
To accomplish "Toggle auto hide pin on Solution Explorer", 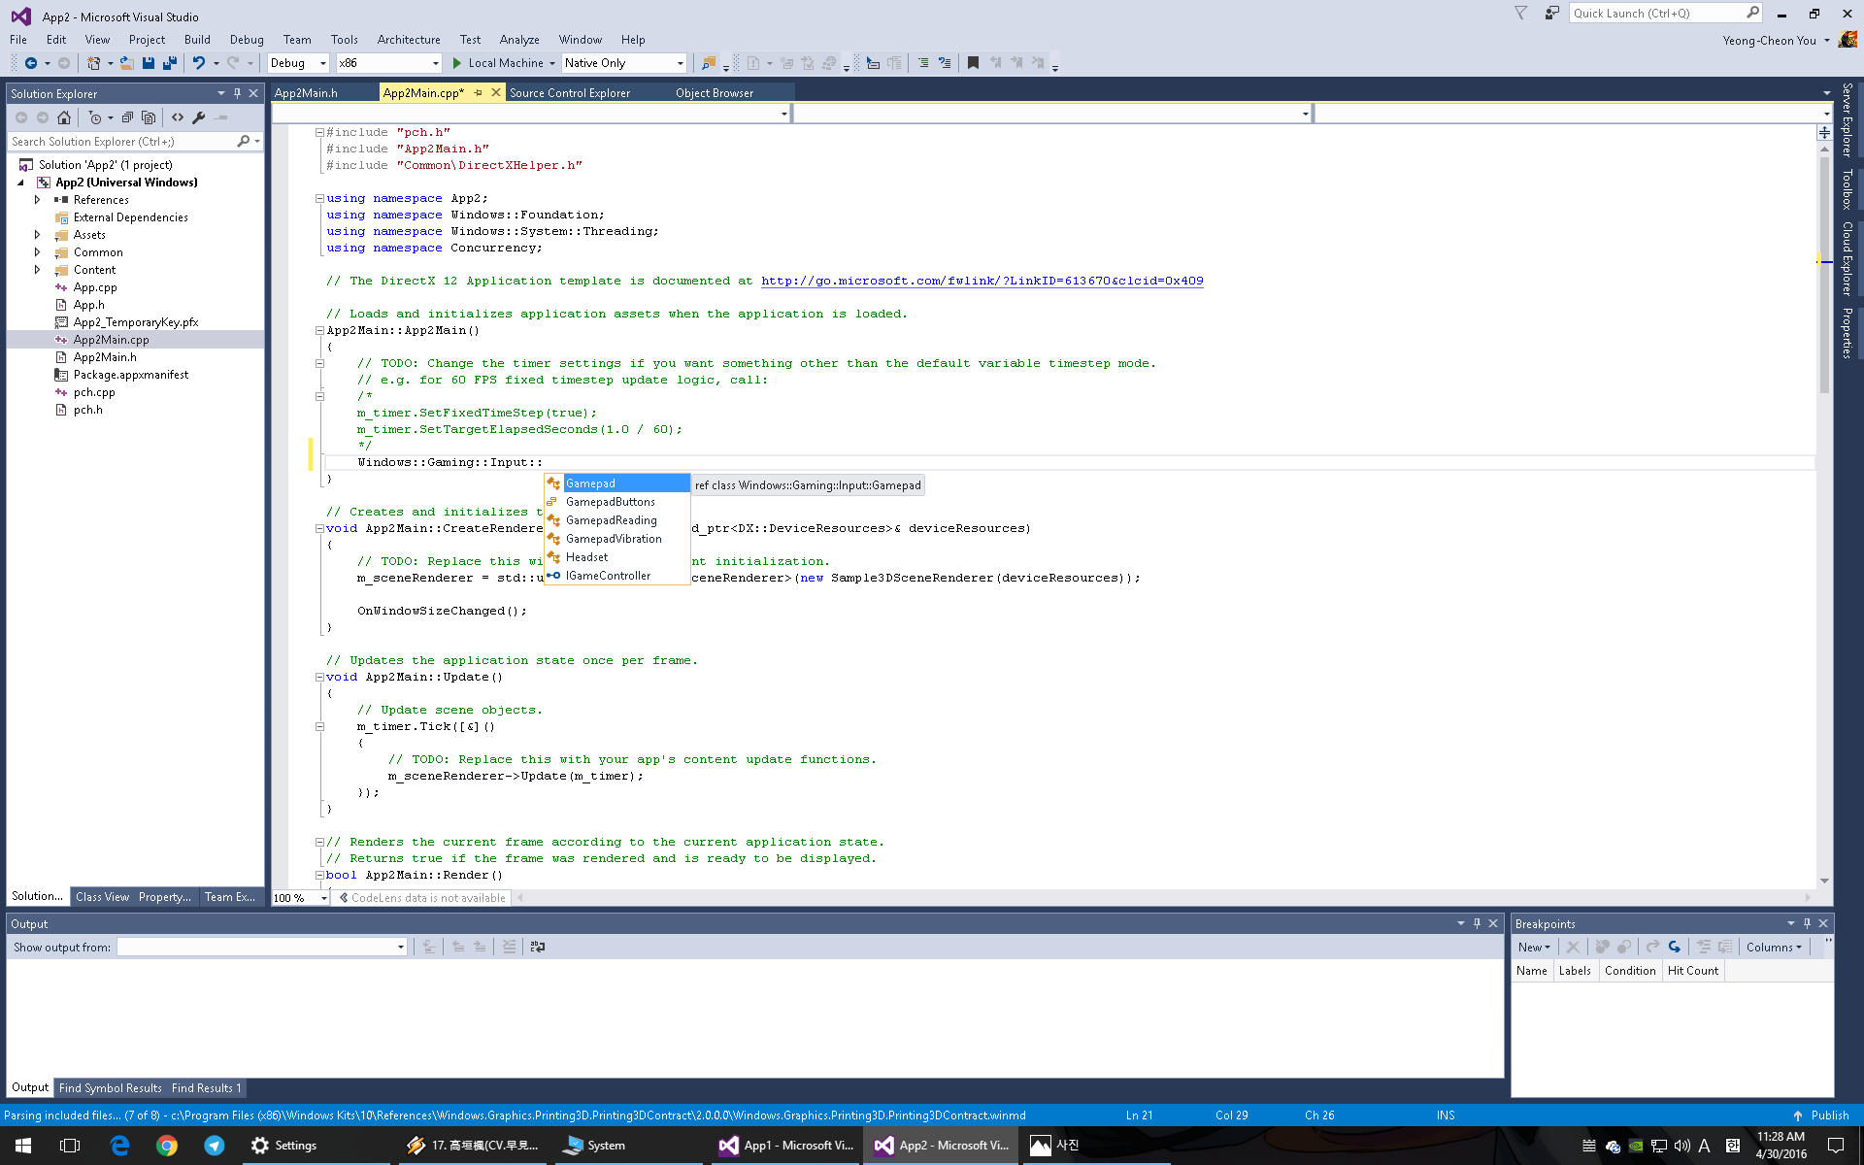I will pyautogui.click(x=237, y=93).
